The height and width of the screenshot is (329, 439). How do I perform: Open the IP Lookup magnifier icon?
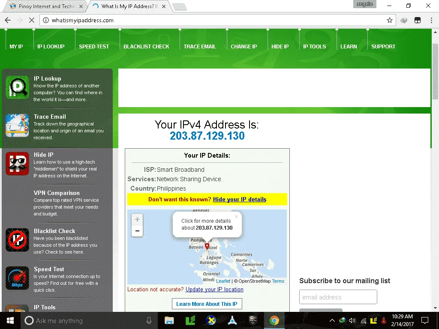pyautogui.click(x=17, y=87)
